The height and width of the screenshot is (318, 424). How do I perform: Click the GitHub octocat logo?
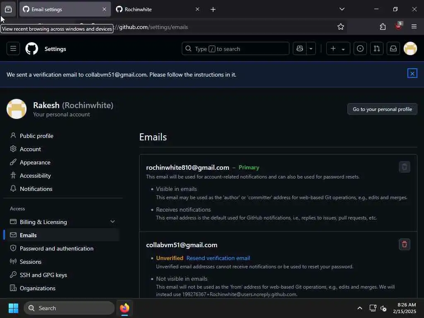[x=31, y=49]
